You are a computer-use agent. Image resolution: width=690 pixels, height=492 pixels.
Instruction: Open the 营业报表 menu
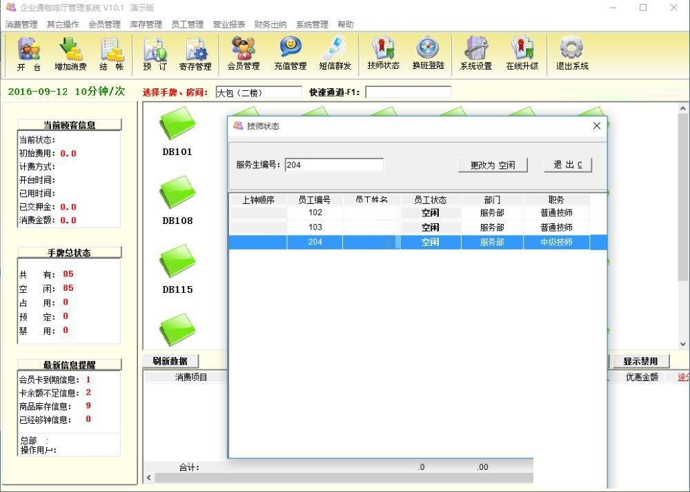pos(228,24)
